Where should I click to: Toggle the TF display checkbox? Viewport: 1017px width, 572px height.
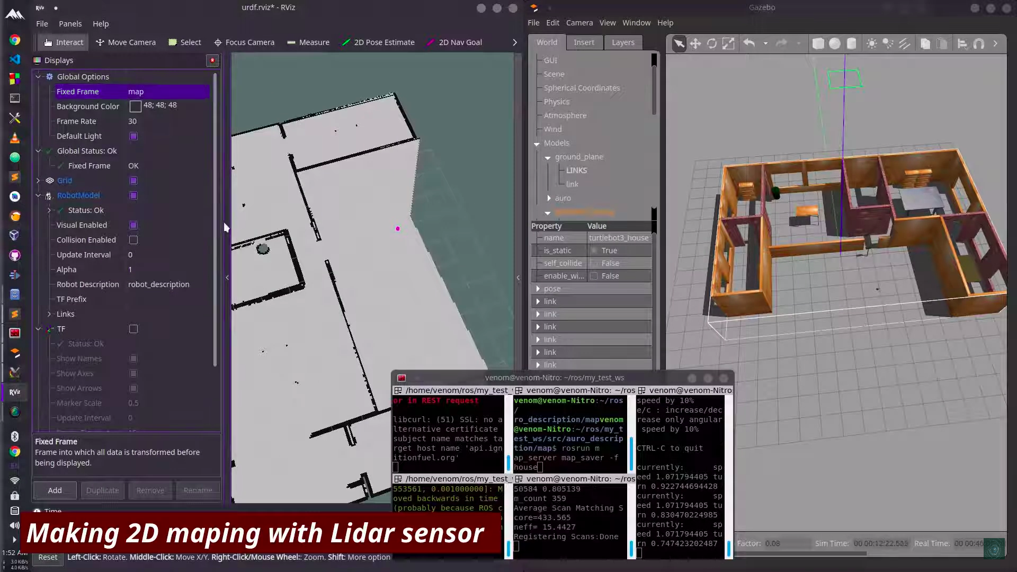pos(133,329)
